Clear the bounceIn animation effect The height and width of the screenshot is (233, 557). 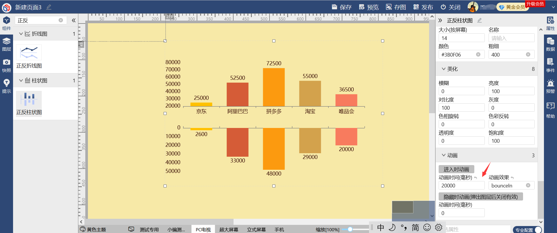(x=528, y=185)
